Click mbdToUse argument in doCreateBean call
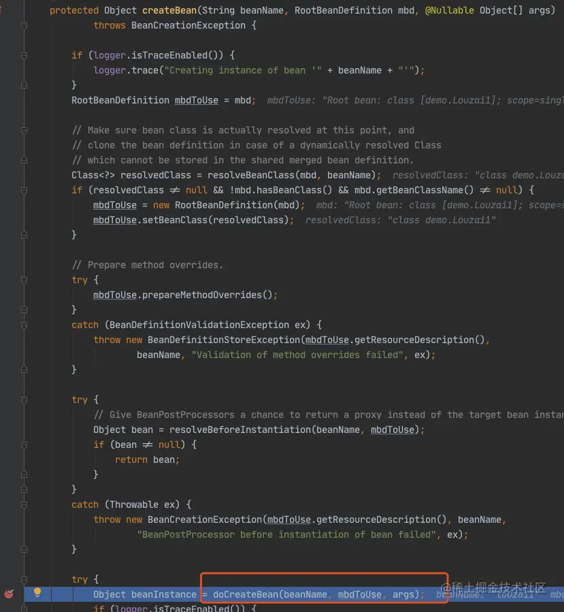Image resolution: width=564 pixels, height=612 pixels. click(x=360, y=594)
